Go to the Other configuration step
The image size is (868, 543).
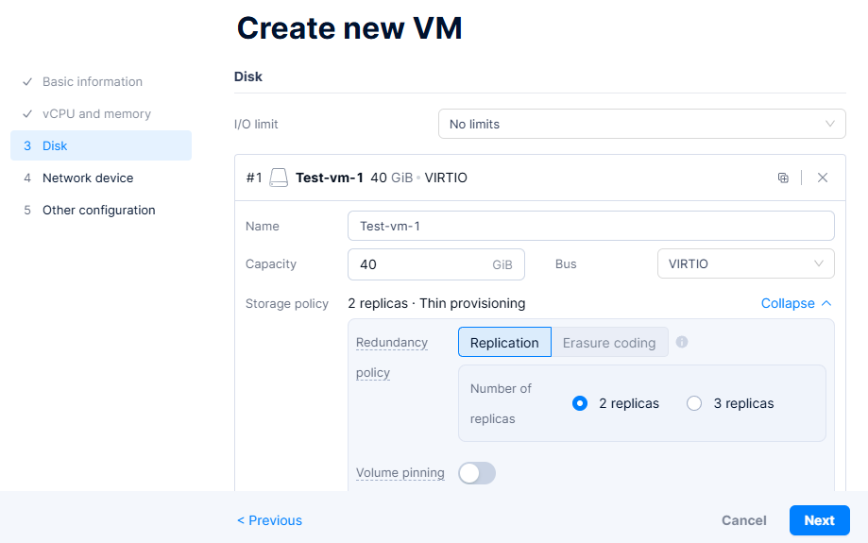coord(98,211)
